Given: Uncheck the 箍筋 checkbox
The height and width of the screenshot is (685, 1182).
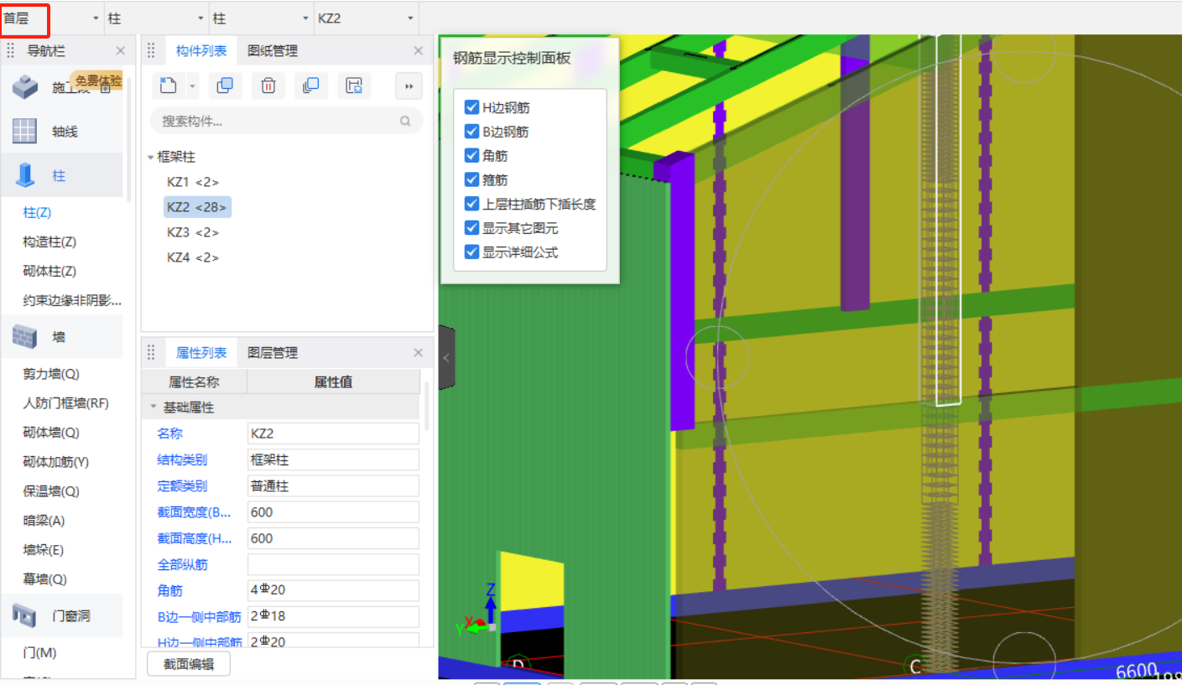Looking at the screenshot, I should click(471, 179).
